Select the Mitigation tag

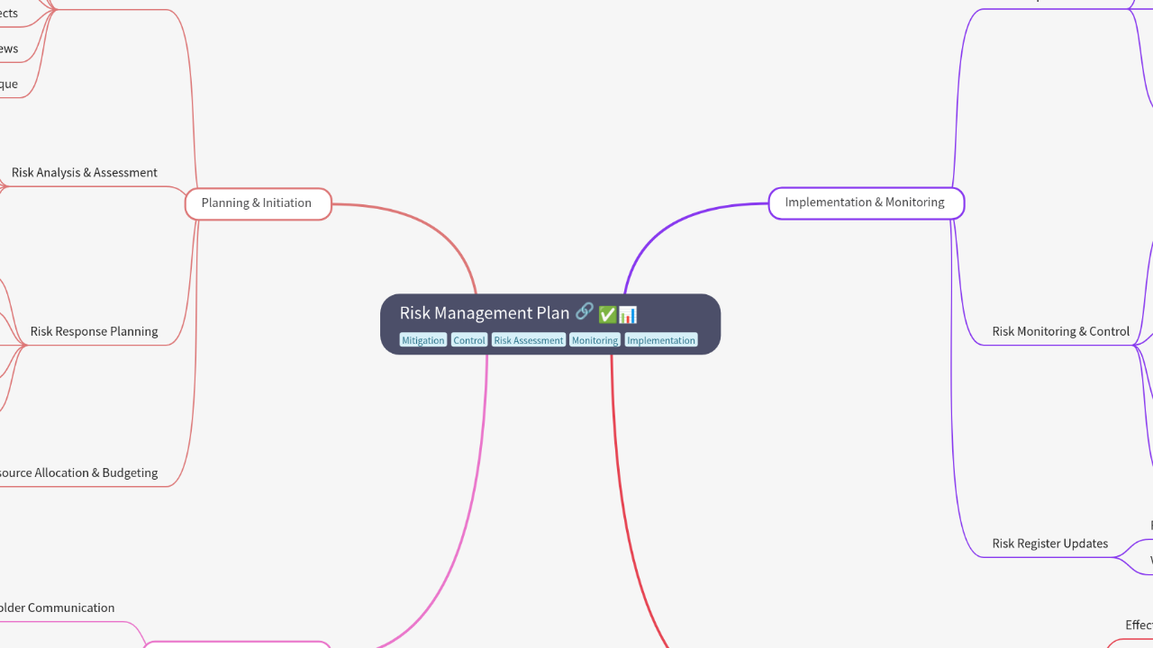[x=423, y=340]
